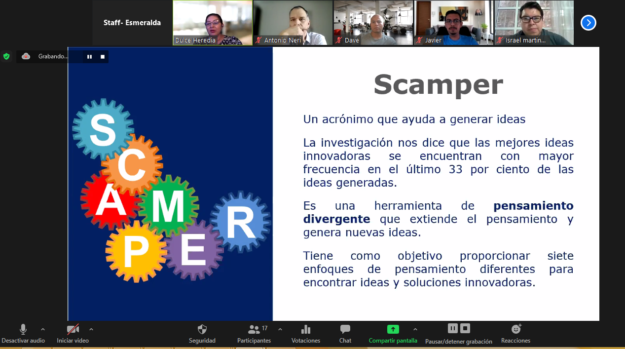Show next participants with blue arrow
Image resolution: width=625 pixels, height=349 pixels.
[588, 23]
